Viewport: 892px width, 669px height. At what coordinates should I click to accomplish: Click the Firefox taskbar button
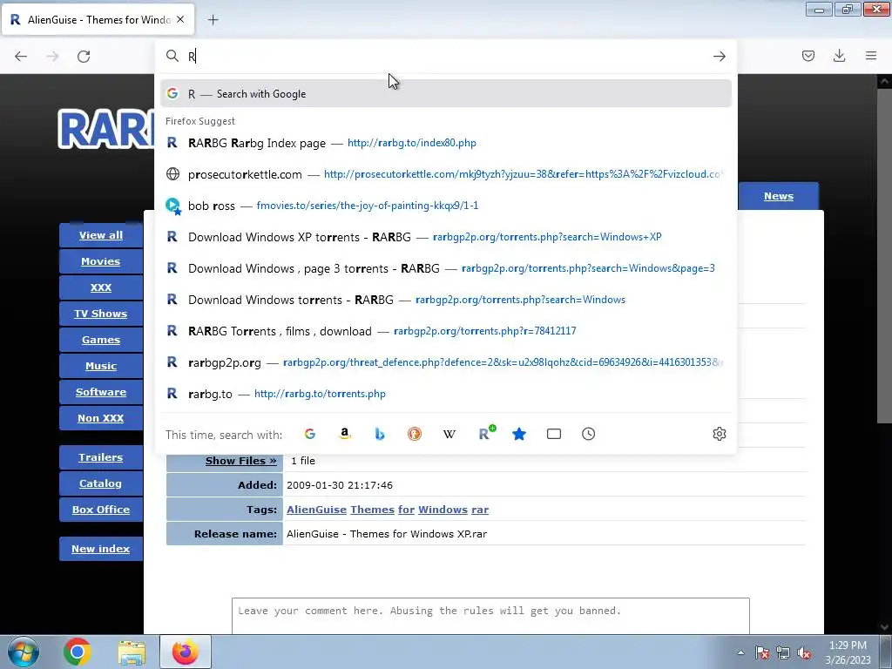click(186, 652)
